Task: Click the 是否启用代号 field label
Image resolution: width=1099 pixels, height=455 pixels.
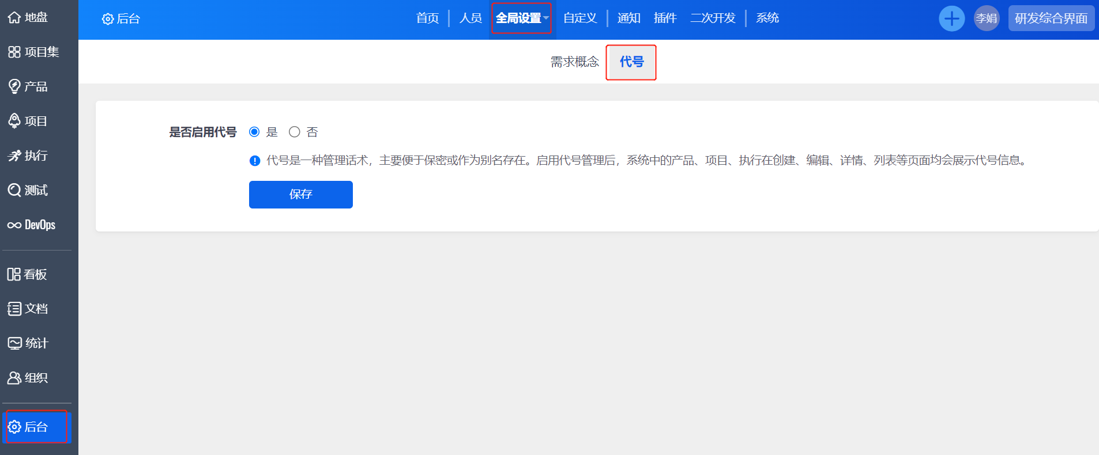Action: click(202, 132)
